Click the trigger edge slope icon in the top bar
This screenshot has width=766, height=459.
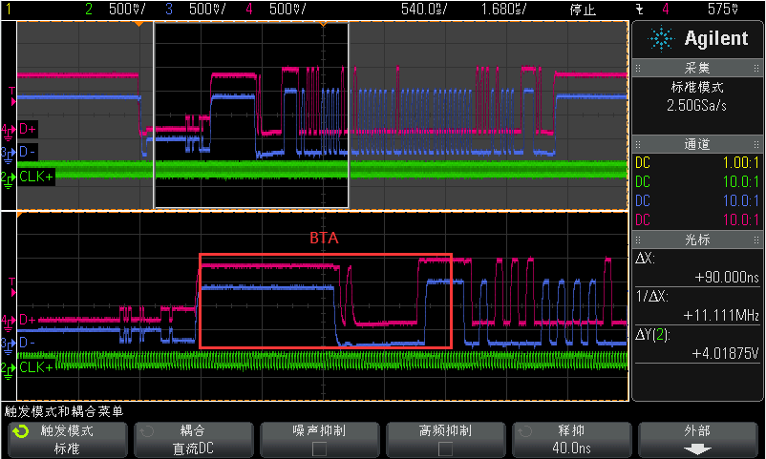pyautogui.click(x=638, y=10)
